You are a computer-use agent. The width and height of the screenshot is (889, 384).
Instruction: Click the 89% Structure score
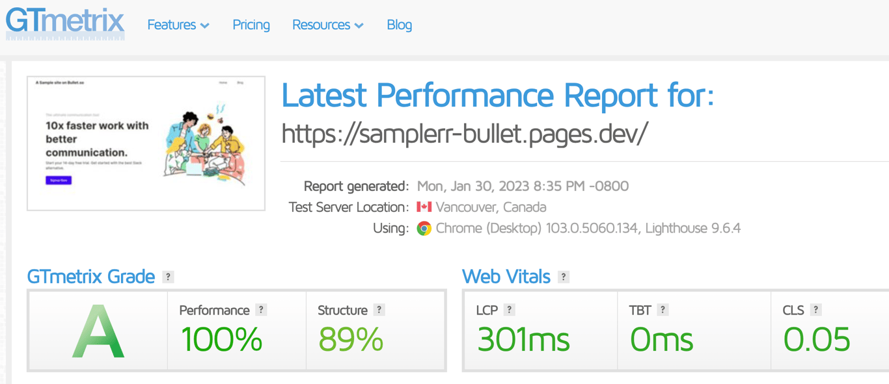pyautogui.click(x=351, y=339)
